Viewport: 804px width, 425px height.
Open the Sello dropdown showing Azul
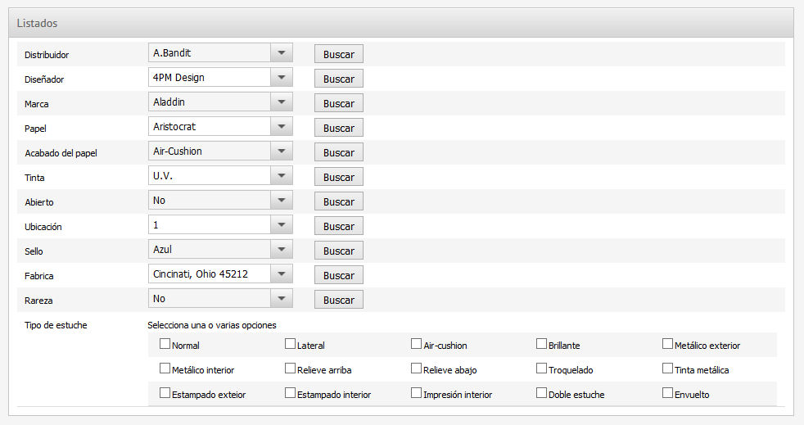(220, 250)
